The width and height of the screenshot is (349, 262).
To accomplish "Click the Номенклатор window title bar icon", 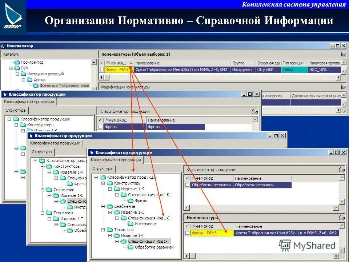I will click(x=4, y=45).
